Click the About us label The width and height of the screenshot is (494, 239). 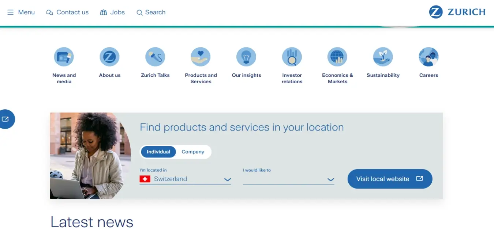(110, 75)
